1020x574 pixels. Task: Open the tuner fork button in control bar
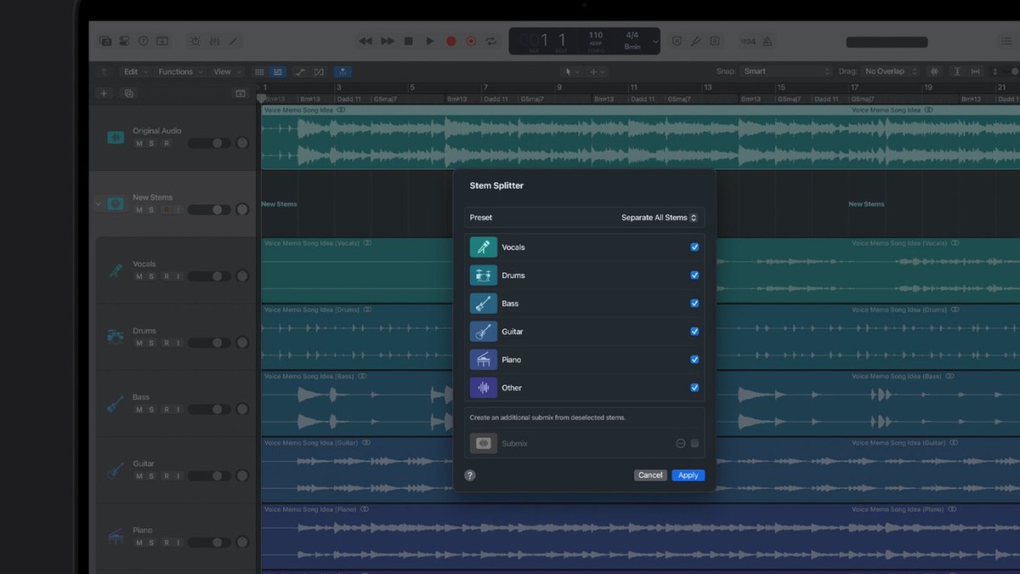(x=695, y=41)
